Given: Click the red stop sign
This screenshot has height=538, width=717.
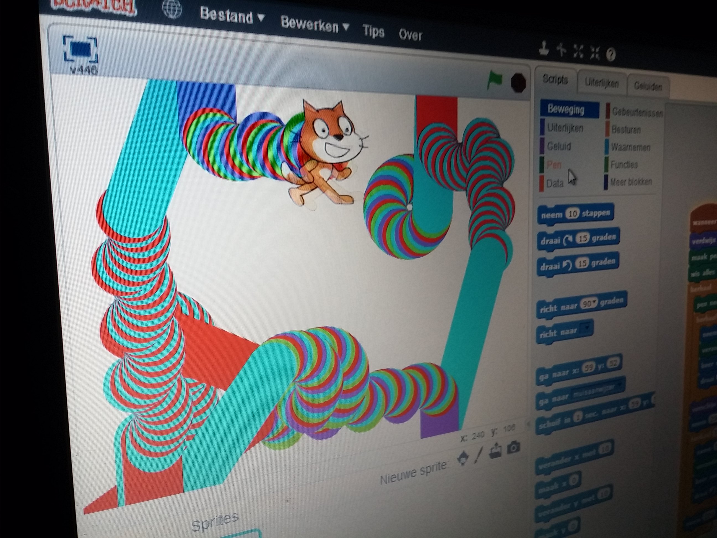Looking at the screenshot, I should [x=518, y=83].
